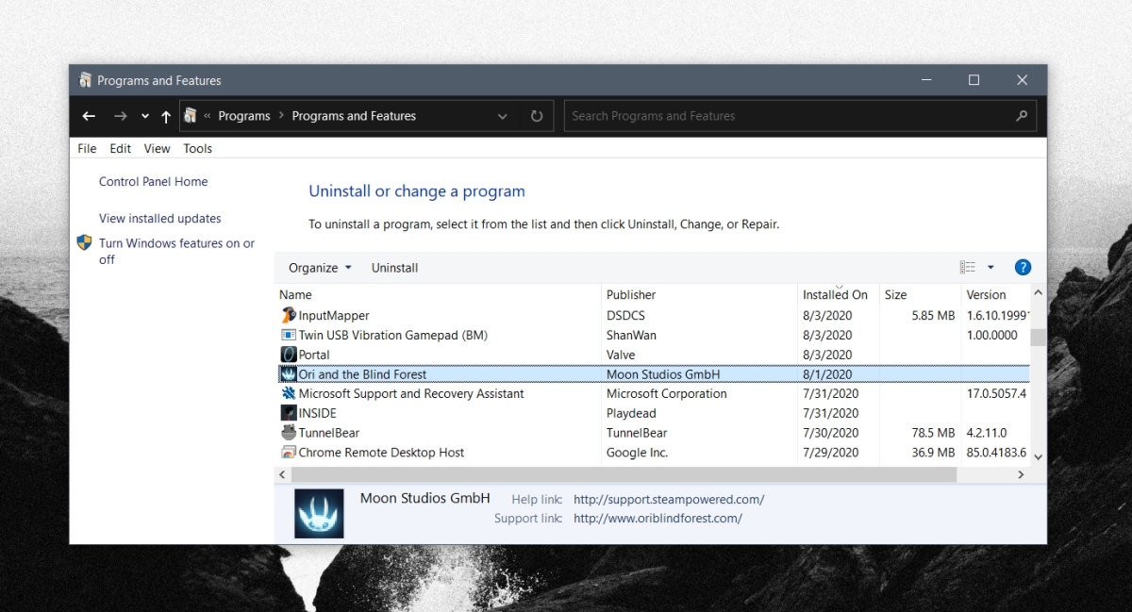Click the TunnelBear bear icon
Screen dimensions: 1132x612
click(x=286, y=432)
